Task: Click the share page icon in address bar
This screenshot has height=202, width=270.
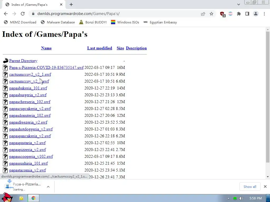Action: (x=203, y=14)
